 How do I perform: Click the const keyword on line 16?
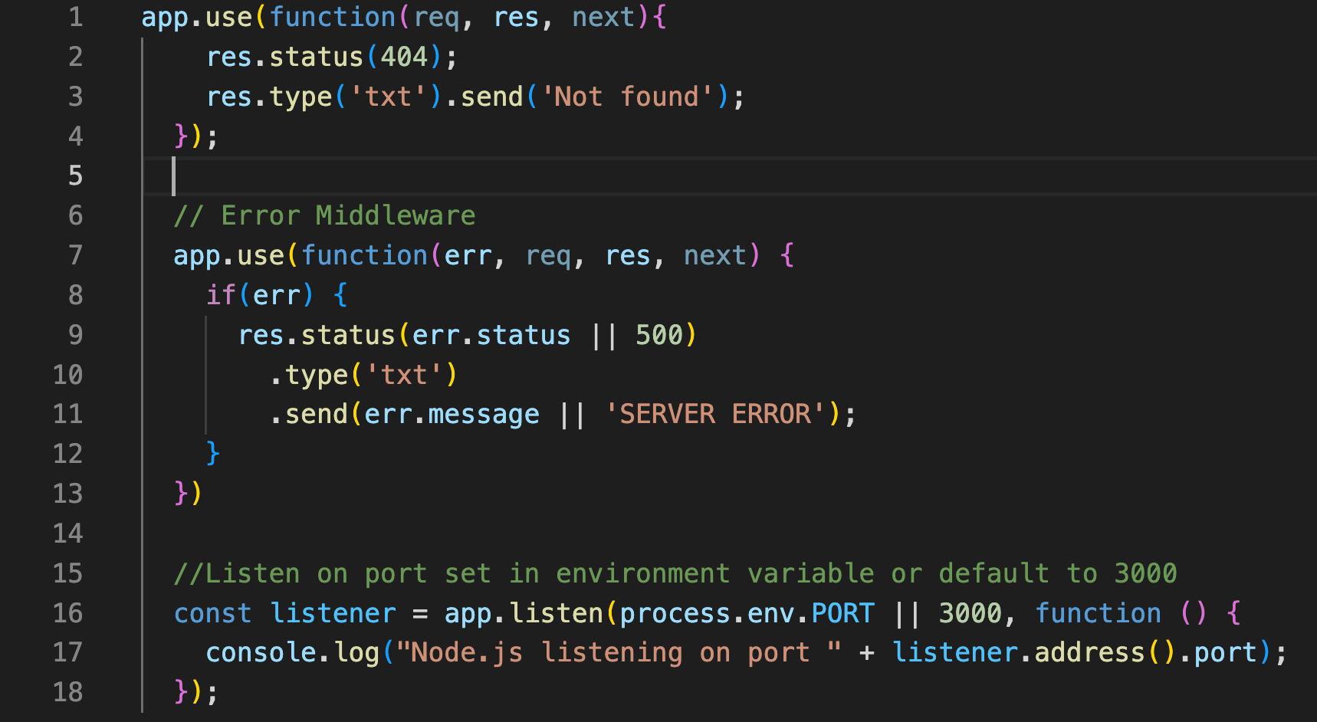click(212, 613)
